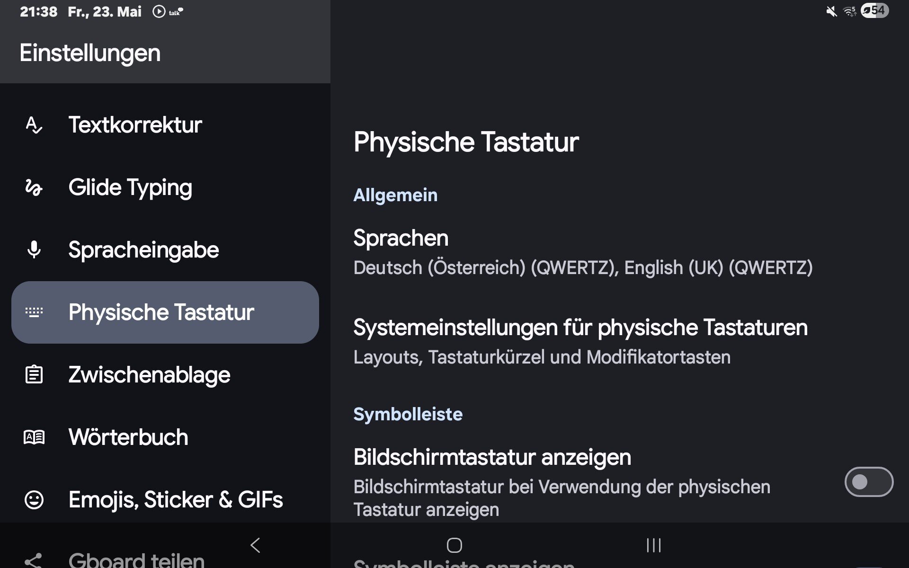909x568 pixels.
Task: Click the muted sound status icon
Action: tap(831, 11)
